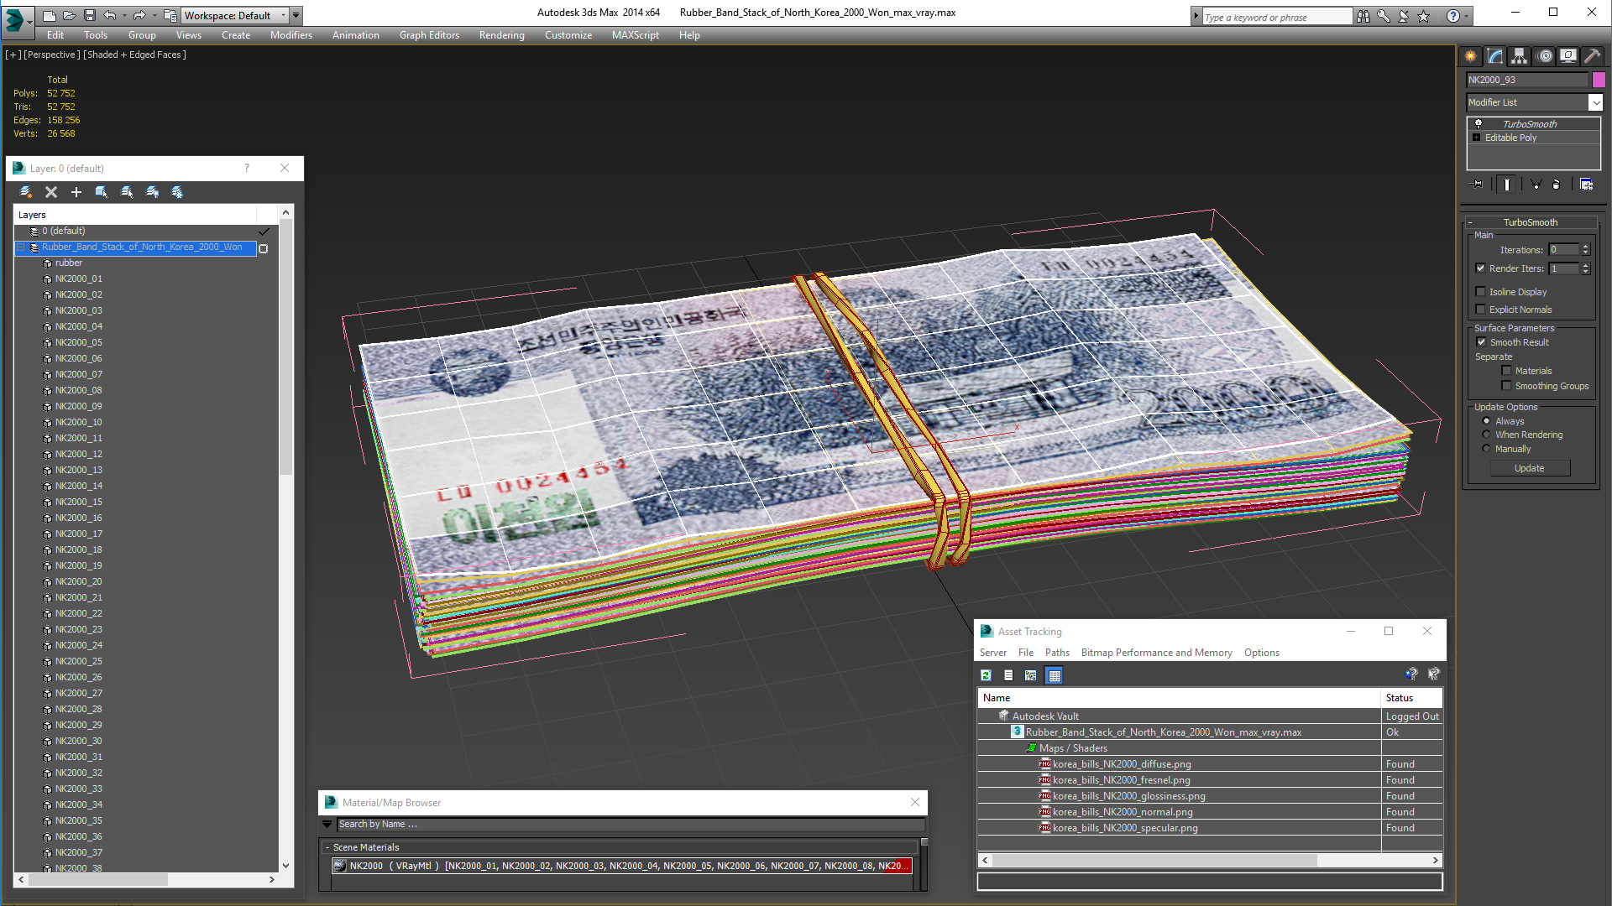Open the Modifier List dropdown
Viewport: 1612px width, 906px height.
[1596, 102]
